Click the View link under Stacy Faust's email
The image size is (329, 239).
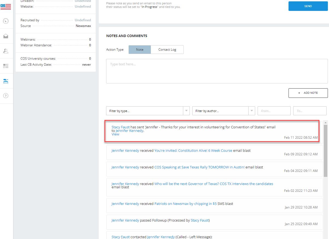pos(115,134)
